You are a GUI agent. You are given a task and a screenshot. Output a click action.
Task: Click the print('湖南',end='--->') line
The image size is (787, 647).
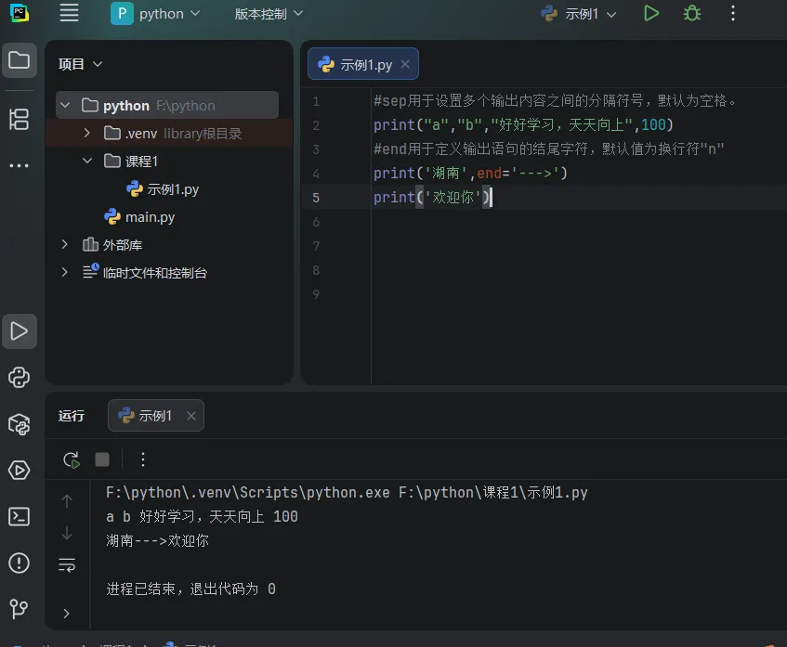pos(470,173)
